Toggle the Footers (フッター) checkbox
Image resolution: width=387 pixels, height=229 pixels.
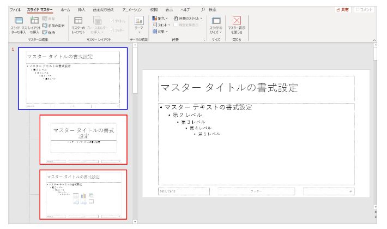[112, 30]
